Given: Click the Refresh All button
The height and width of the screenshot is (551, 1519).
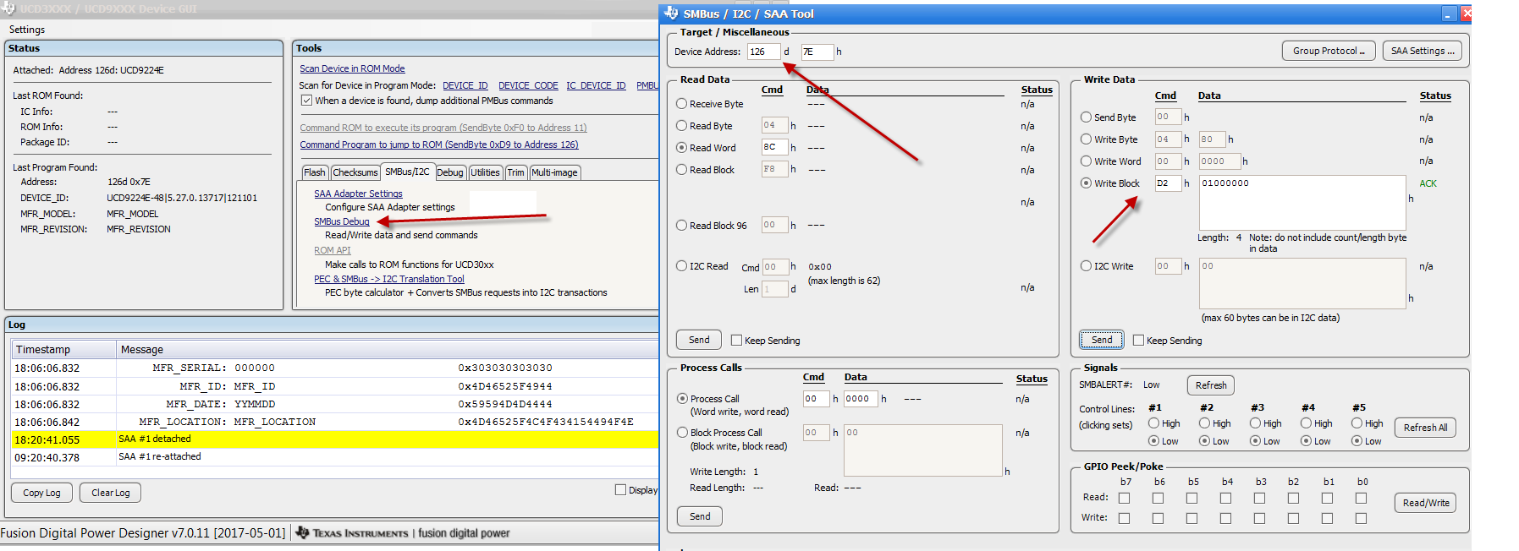Looking at the screenshot, I should point(1425,428).
